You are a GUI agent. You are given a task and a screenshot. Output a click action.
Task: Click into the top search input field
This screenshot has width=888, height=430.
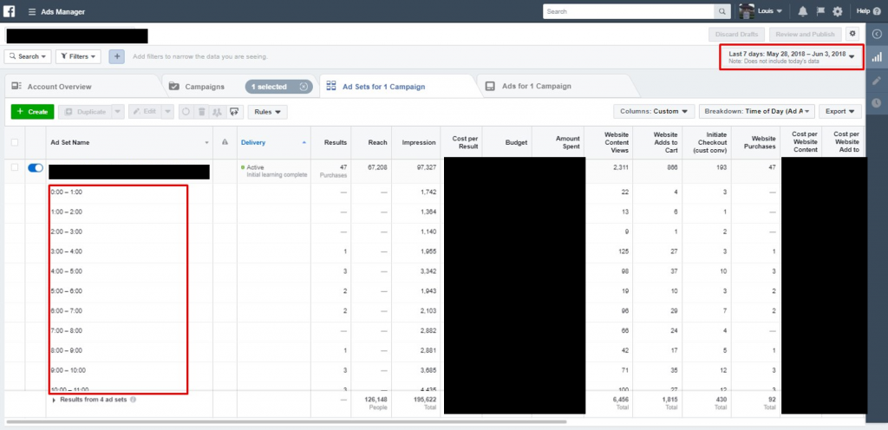(629, 11)
